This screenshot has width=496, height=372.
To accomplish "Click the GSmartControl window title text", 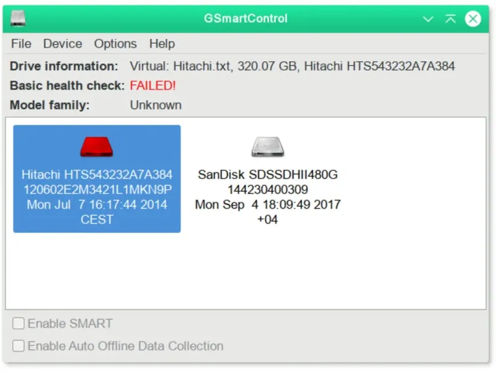I will (x=246, y=19).
